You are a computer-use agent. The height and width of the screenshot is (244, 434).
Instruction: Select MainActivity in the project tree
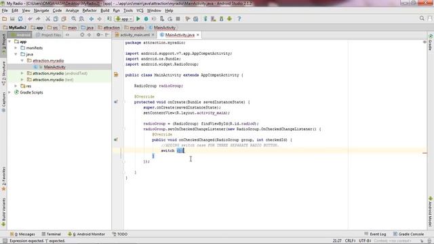pyautogui.click(x=54, y=67)
